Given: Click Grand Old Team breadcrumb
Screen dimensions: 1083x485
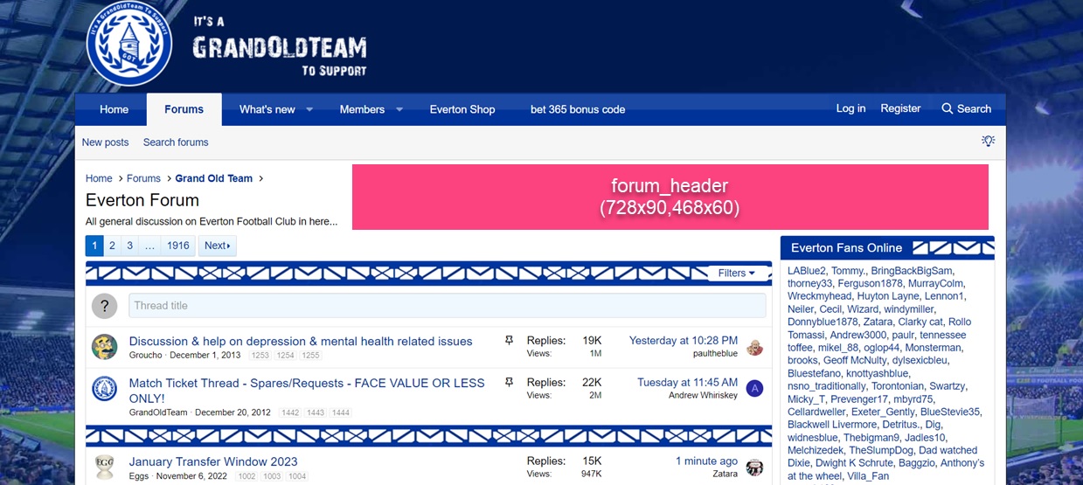Looking at the screenshot, I should [x=214, y=178].
